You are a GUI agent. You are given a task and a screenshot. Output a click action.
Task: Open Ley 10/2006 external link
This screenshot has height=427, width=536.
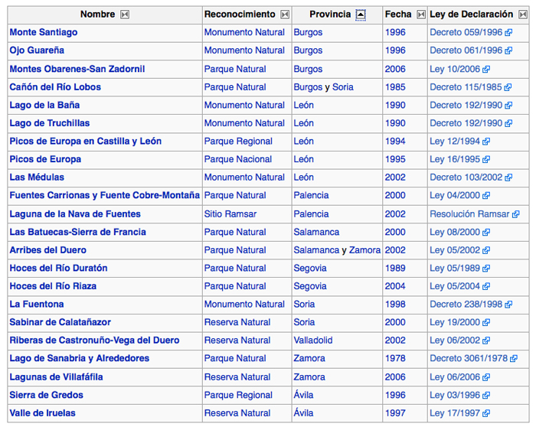coord(459,69)
